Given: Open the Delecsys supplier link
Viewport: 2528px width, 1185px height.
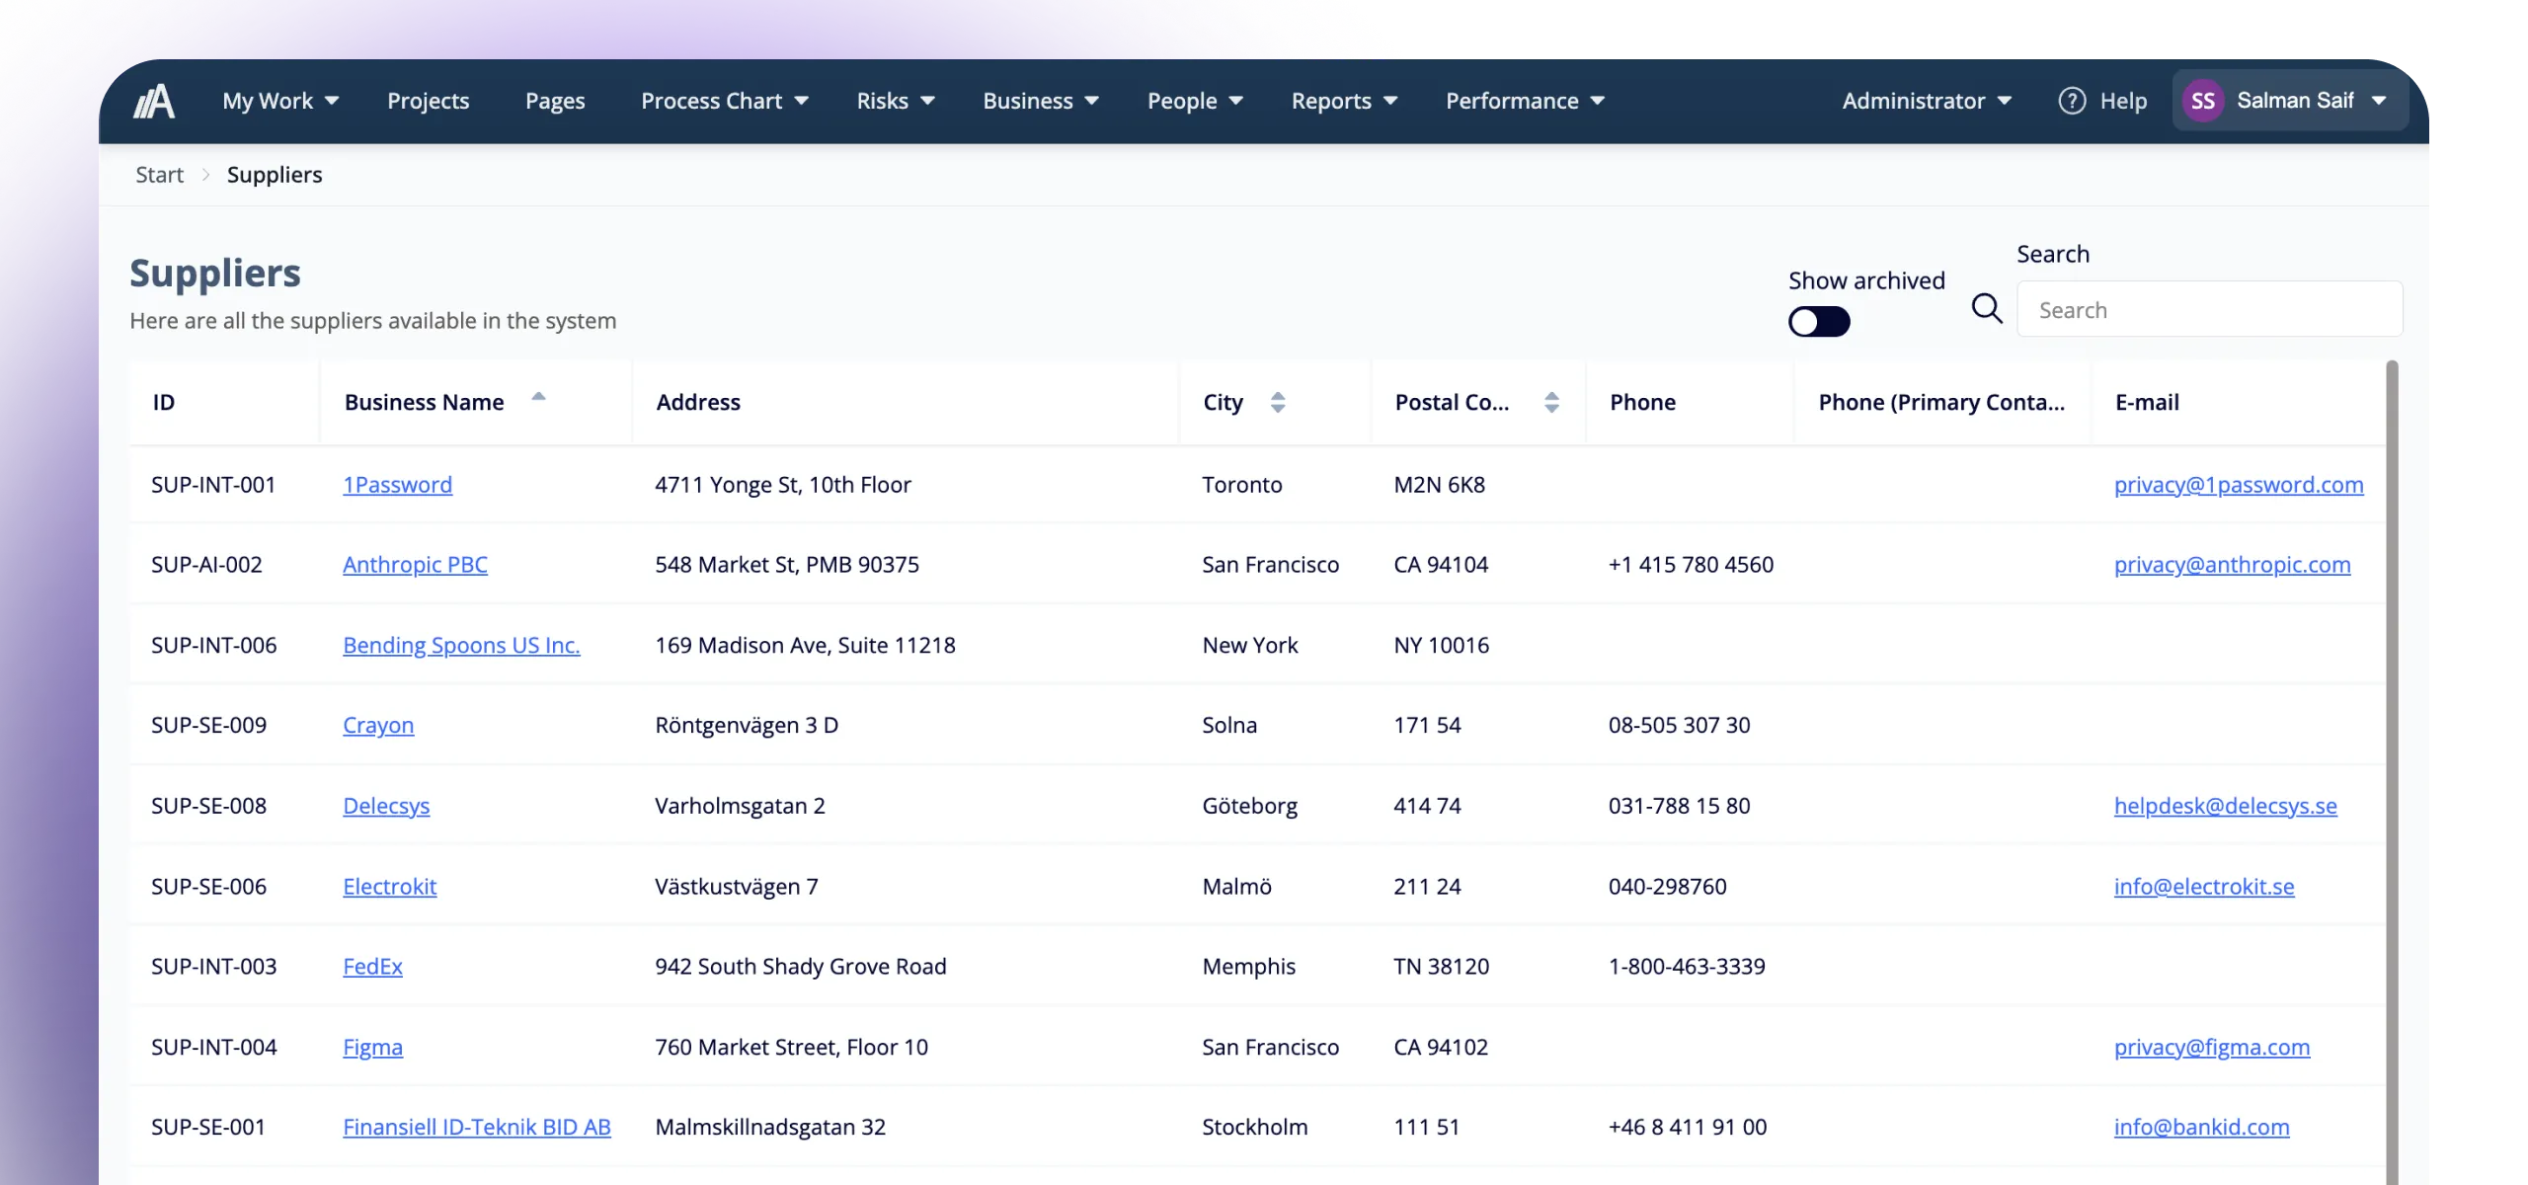Looking at the screenshot, I should [x=386, y=806].
